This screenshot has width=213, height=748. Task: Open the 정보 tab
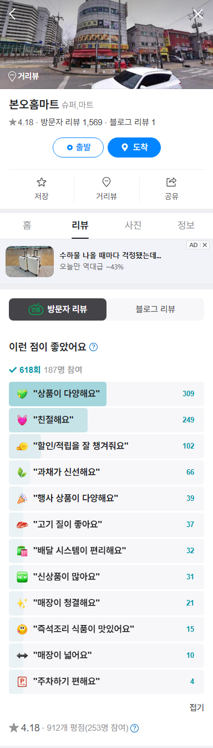pos(186,225)
